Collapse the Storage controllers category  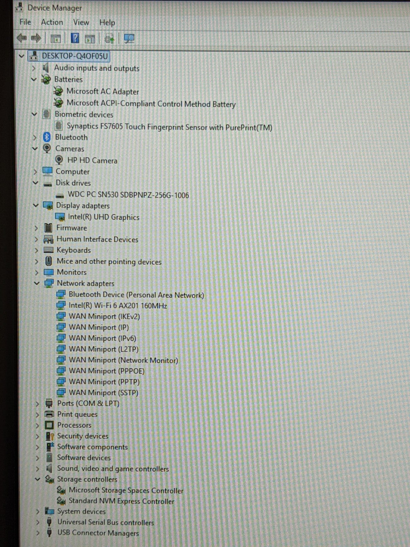[x=38, y=479]
